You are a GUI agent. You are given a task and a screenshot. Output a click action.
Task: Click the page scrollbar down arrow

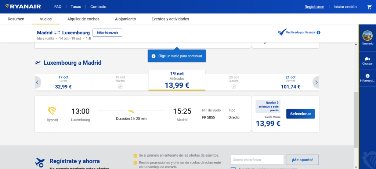click(x=356, y=167)
